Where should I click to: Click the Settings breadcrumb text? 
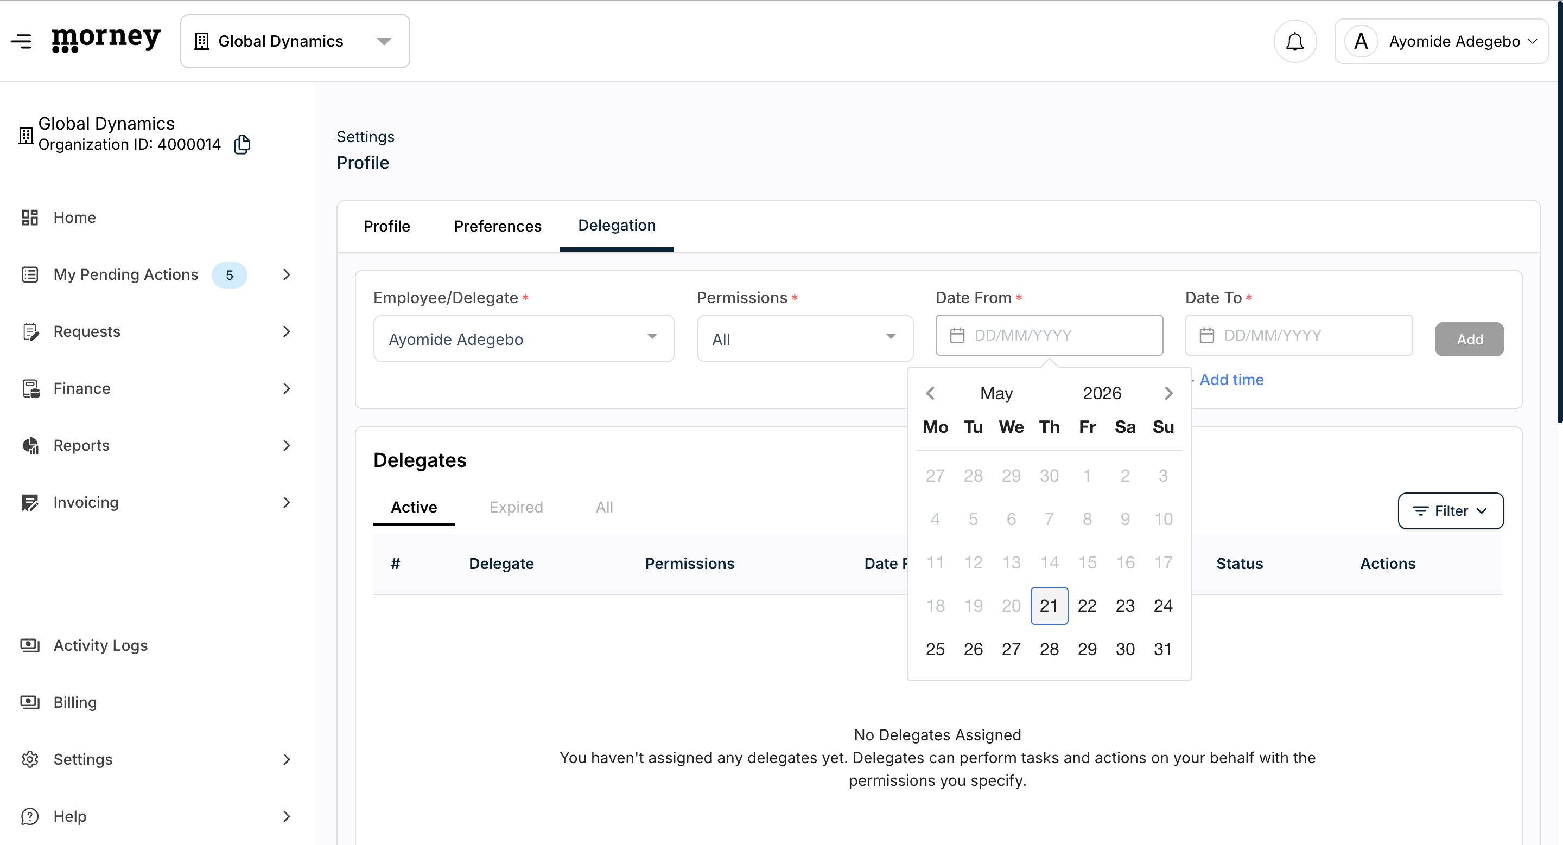[365, 137]
